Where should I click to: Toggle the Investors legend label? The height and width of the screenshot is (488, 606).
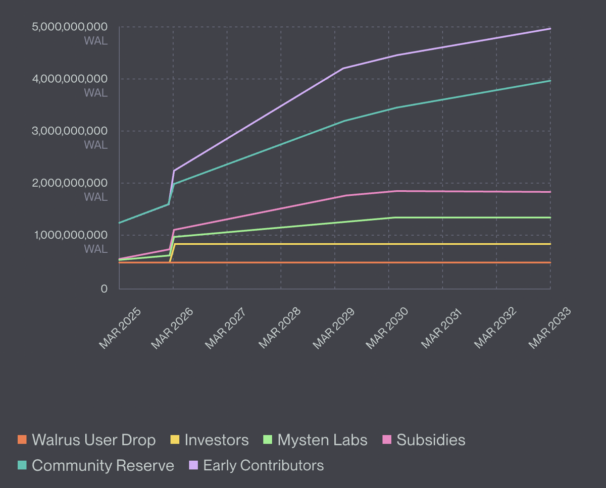[217, 440]
